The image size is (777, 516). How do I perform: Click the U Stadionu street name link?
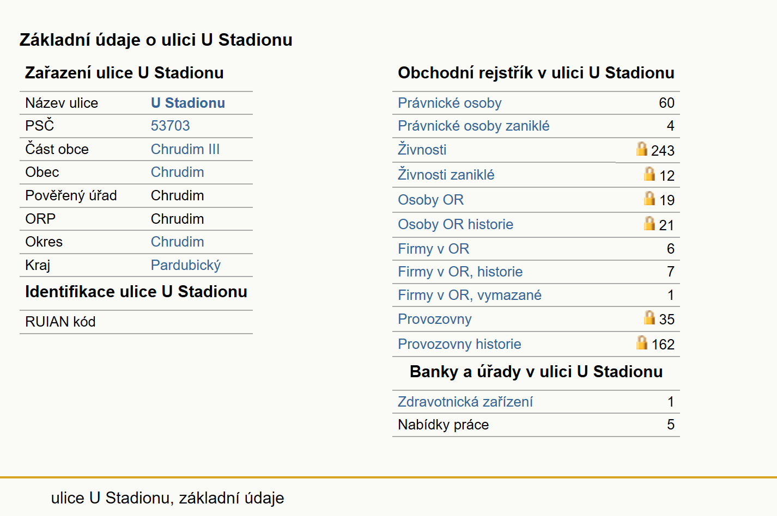coord(188,103)
